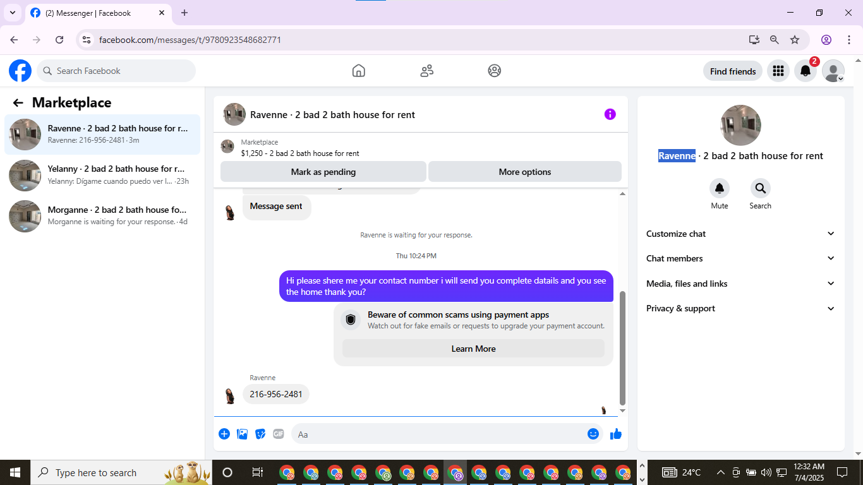Screen dimensions: 863x485
Task: Search in conversation magnifier icon
Action: click(761, 188)
